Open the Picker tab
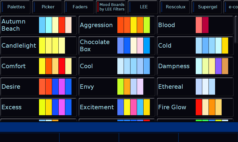The width and height of the screenshot is (238, 142). pos(47,7)
